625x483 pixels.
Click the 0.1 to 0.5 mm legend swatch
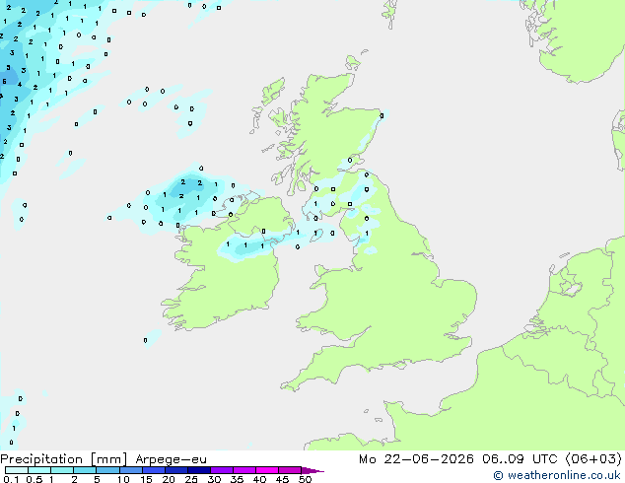(17, 470)
